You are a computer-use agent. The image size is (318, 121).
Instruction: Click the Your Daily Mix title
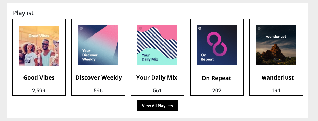coord(157,77)
